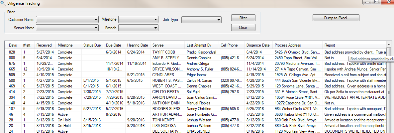This screenshot has height=133, width=394.
Task: Click the Dump to Excel button
Action: [x=336, y=18]
